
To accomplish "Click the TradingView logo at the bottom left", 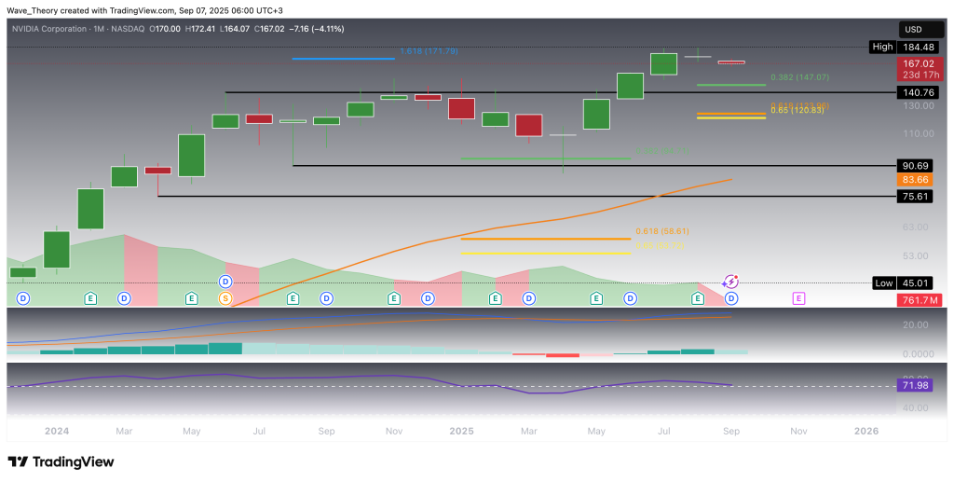I will click(61, 461).
